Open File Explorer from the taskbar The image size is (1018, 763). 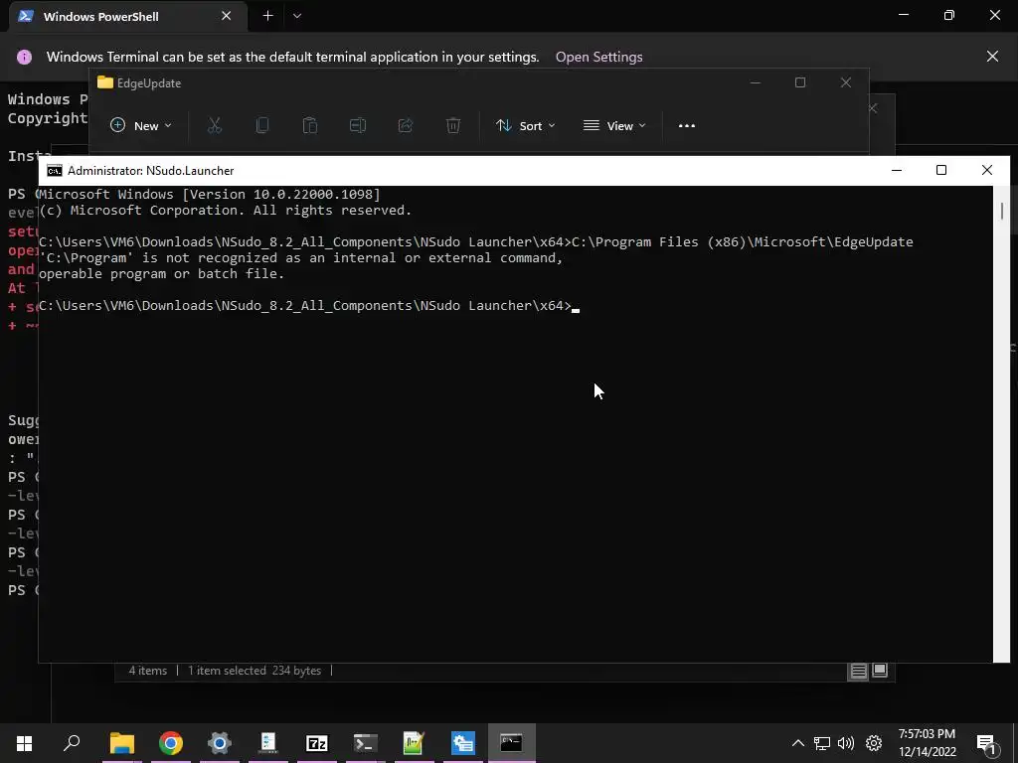[121, 743]
